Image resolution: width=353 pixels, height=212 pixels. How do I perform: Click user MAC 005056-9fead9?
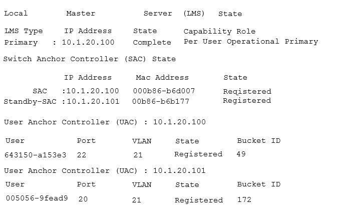(37, 198)
